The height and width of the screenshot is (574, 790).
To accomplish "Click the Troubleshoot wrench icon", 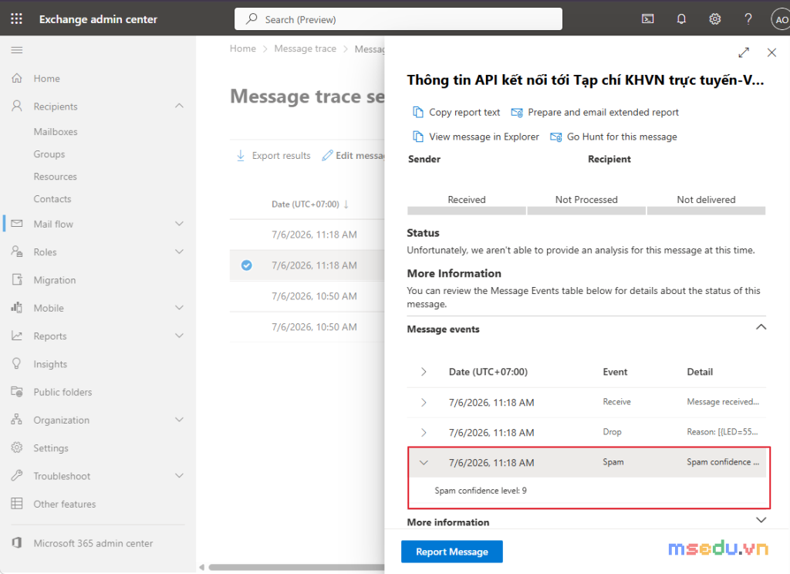I will click(x=17, y=475).
